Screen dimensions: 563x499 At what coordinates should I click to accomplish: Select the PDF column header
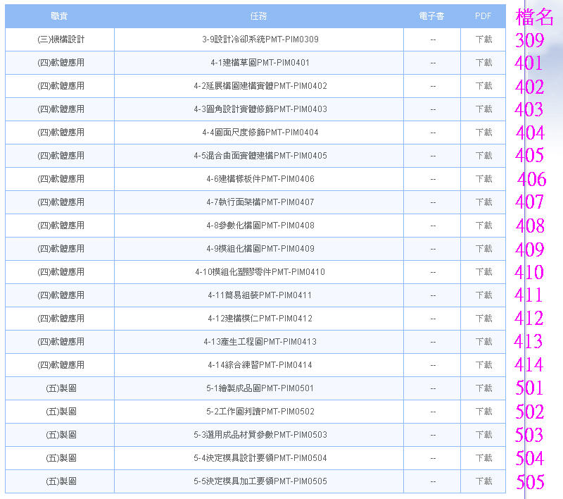click(483, 16)
